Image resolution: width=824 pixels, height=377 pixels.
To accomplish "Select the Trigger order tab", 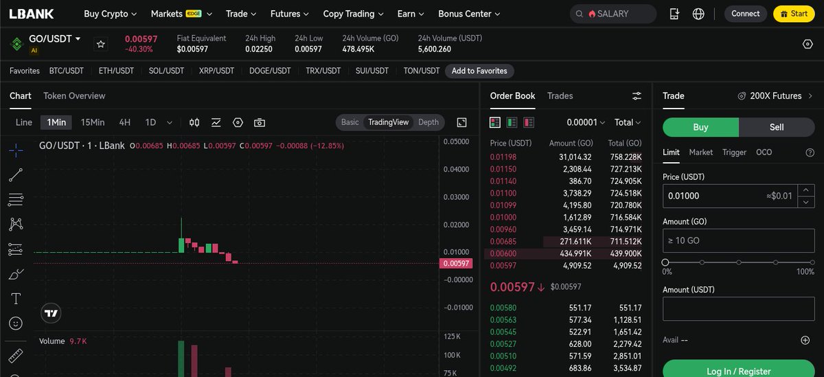I will [x=734, y=152].
